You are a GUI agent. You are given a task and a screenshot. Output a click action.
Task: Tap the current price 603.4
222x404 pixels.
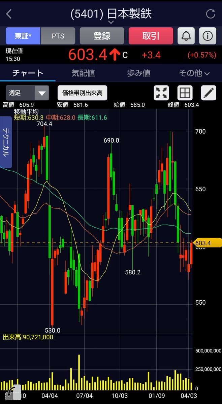tap(88, 55)
